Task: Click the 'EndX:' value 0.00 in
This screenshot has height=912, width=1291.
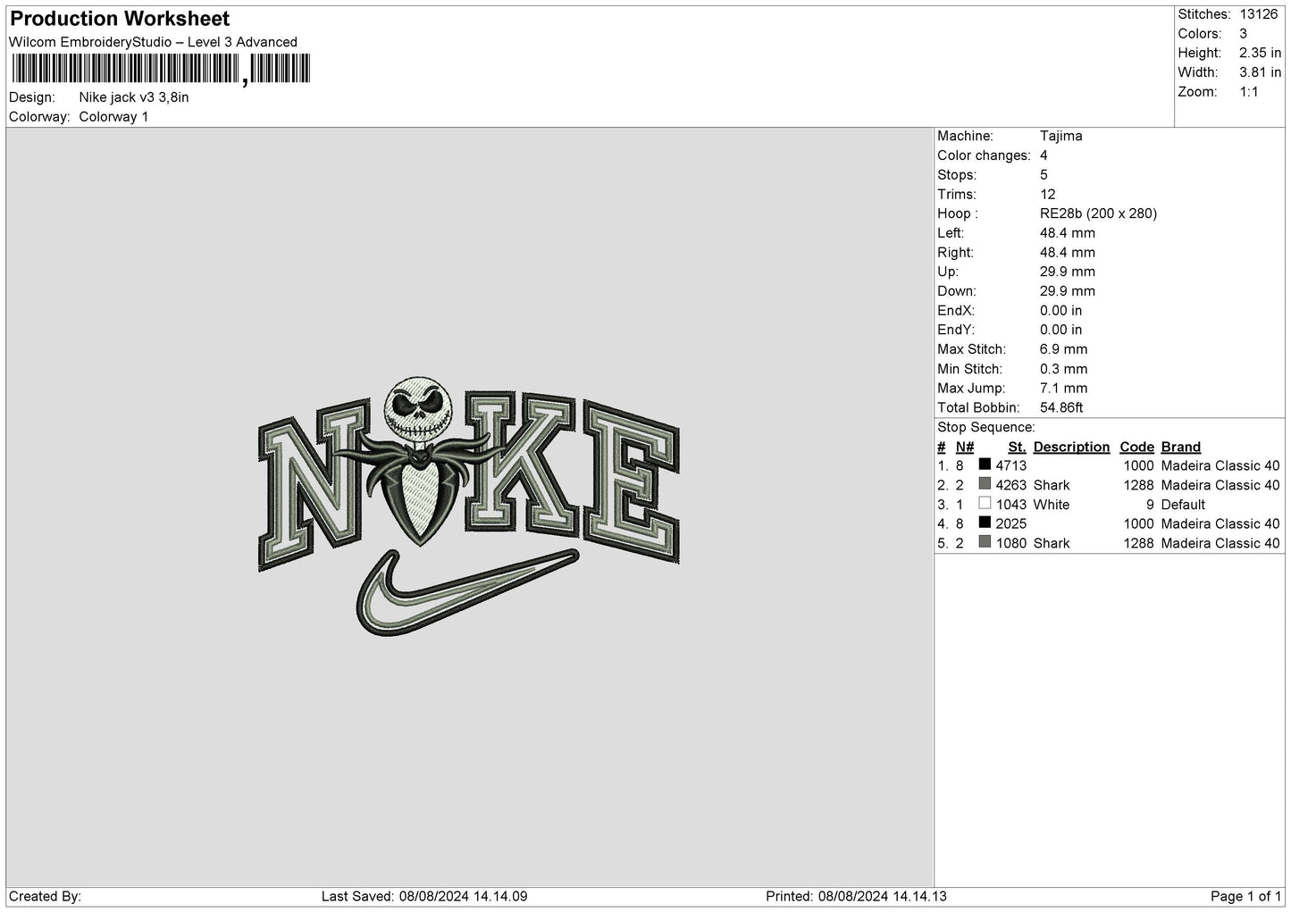Action: (x=1061, y=311)
